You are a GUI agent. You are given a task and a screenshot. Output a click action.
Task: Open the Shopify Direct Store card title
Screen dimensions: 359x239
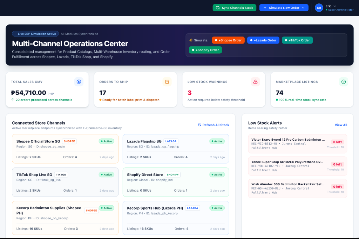coord(145,175)
